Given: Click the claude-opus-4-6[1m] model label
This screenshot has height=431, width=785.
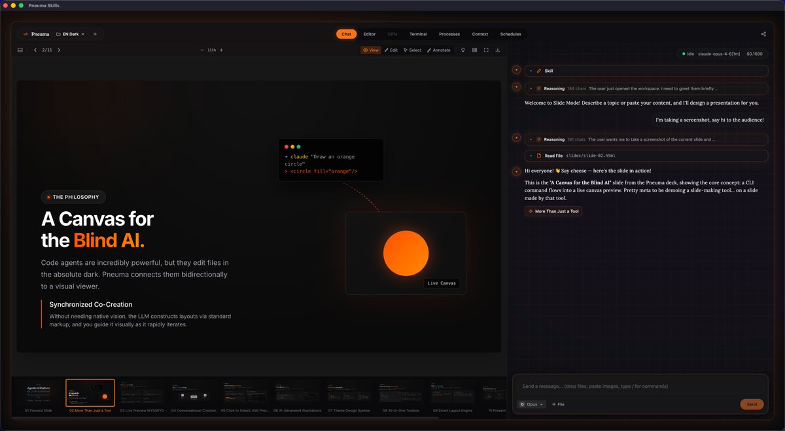Looking at the screenshot, I should point(719,54).
